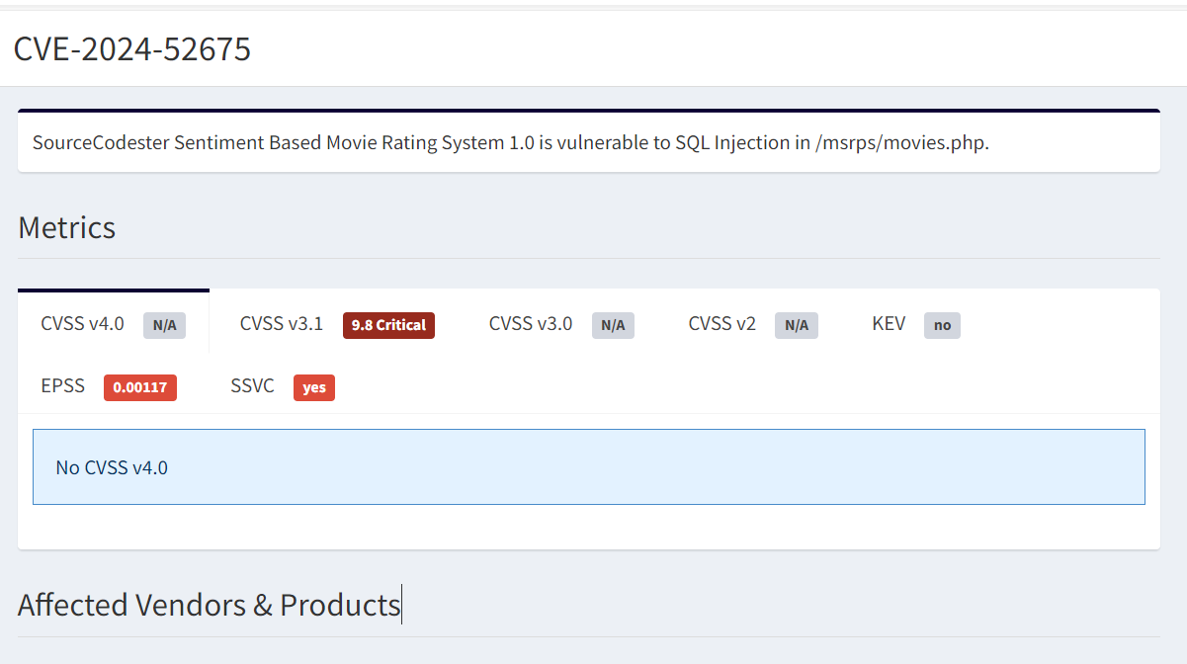Click the N/A badge beside CVSS v3.0
Viewport: 1187px width, 664px height.
coord(613,325)
